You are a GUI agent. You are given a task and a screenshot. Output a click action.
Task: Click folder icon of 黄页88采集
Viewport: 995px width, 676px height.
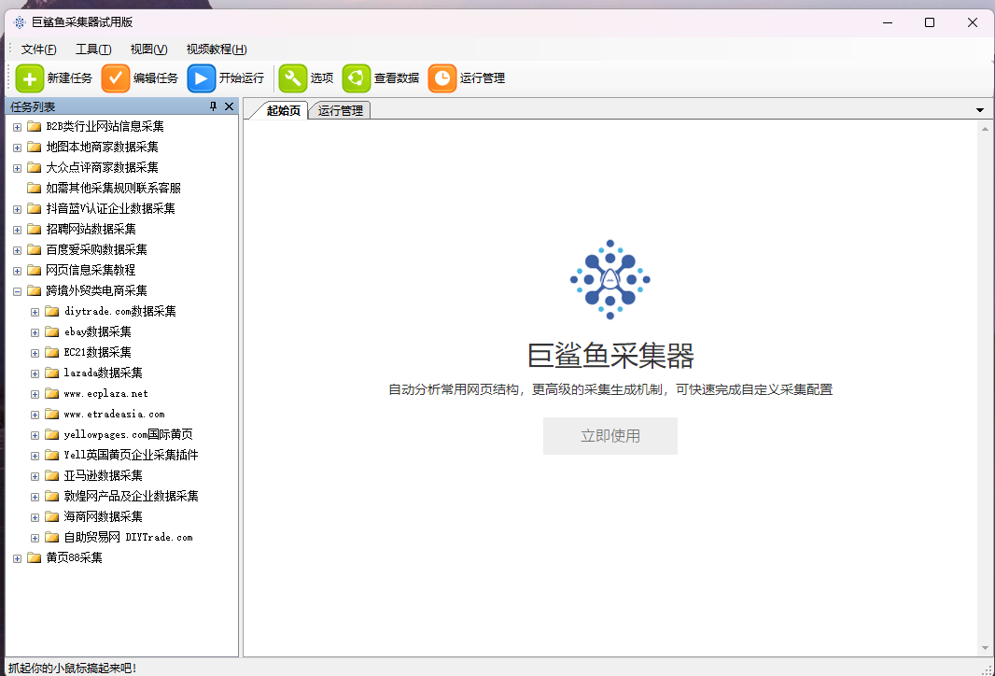(x=35, y=557)
